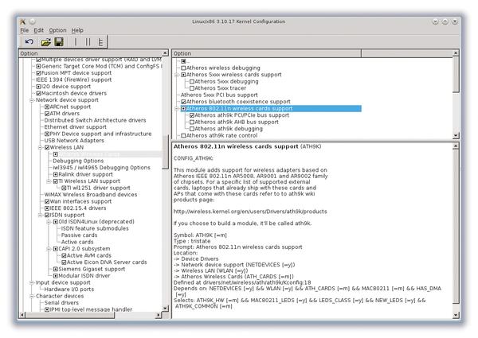Select Ethernet driver support tree item
This screenshot has height=338, width=478.
click(x=76, y=127)
